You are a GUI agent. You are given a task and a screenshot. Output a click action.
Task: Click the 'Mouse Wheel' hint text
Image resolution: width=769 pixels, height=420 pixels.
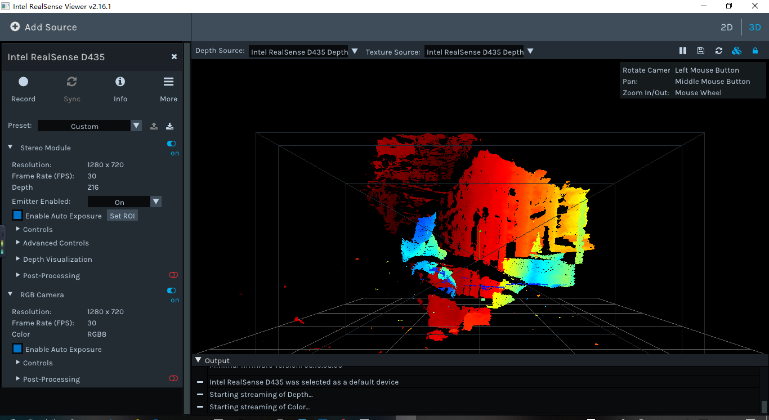pyautogui.click(x=698, y=93)
